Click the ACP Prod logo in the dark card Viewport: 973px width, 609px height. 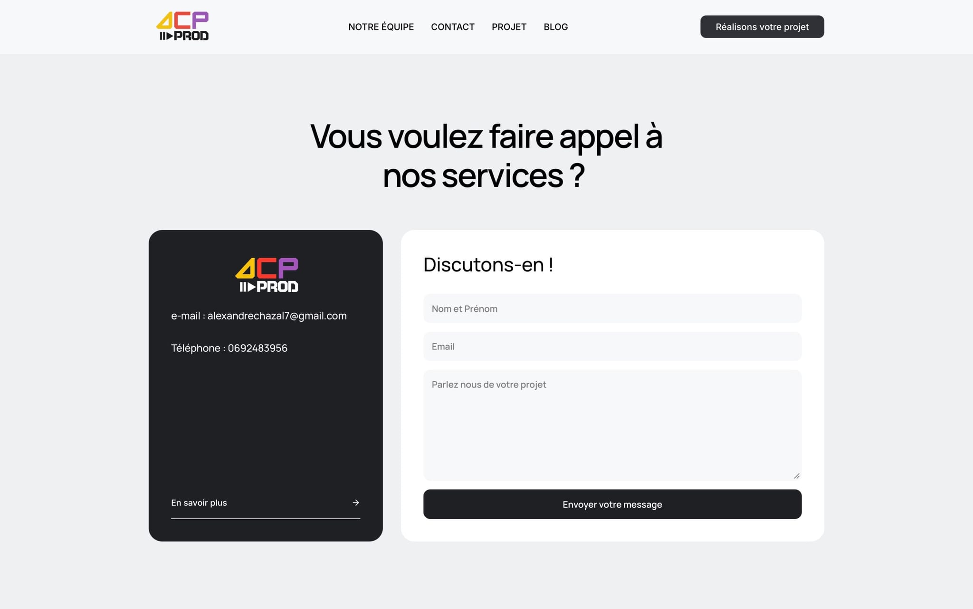[267, 275]
